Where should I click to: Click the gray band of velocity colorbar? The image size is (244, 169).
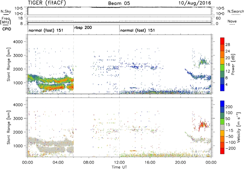tap(222, 128)
